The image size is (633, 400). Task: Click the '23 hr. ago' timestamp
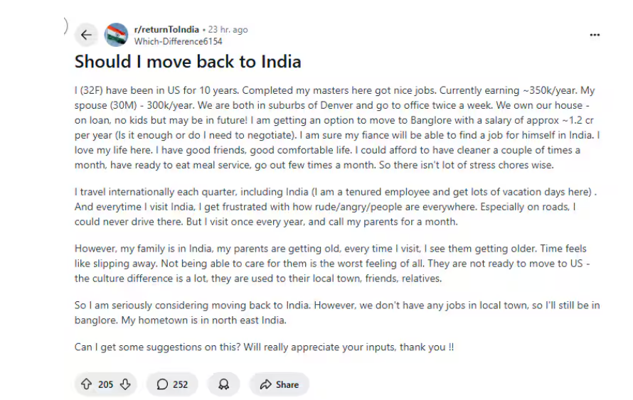[228, 30]
